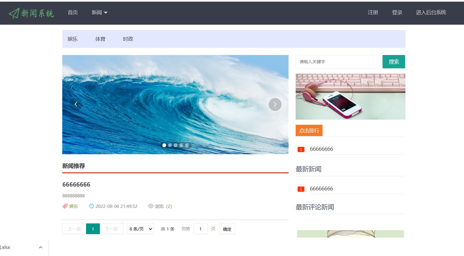Screen dimensions: 464x256
Task: Select first carousel indicator dot
Action: (x=164, y=145)
